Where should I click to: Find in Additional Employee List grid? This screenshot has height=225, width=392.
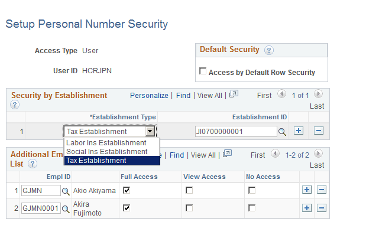(x=177, y=155)
